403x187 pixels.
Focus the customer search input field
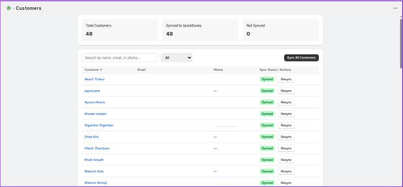[119, 58]
